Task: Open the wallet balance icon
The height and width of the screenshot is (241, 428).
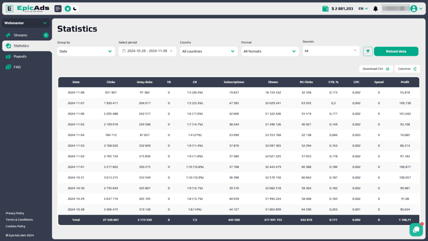Action: pos(325,9)
